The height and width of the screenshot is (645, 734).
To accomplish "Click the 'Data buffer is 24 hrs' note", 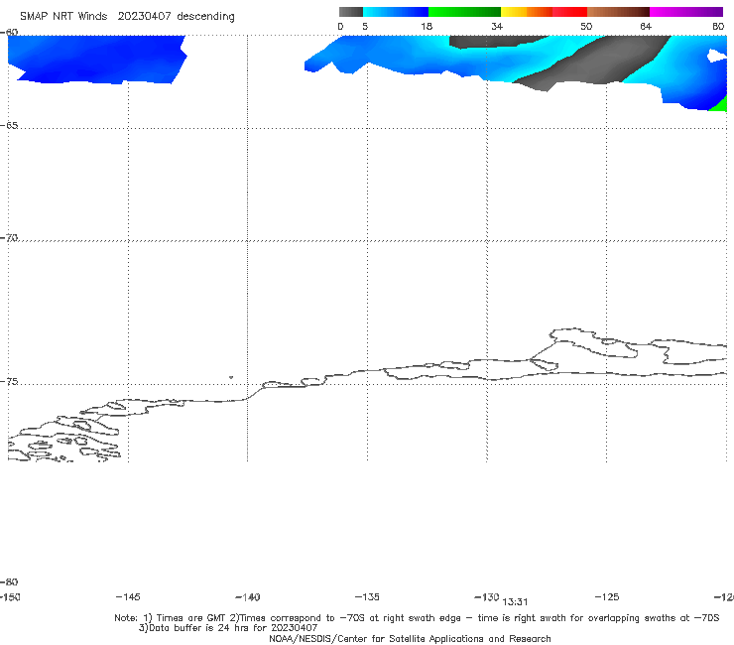I will (x=228, y=628).
